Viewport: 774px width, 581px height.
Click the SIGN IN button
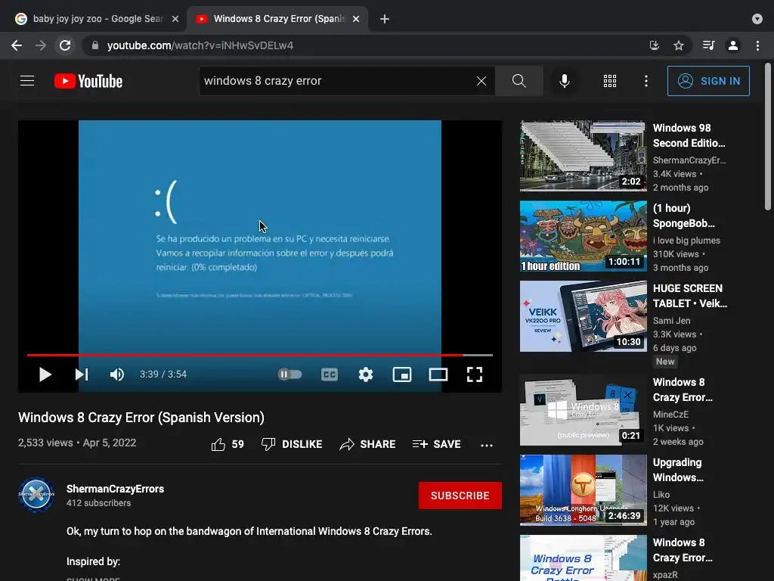(x=708, y=81)
